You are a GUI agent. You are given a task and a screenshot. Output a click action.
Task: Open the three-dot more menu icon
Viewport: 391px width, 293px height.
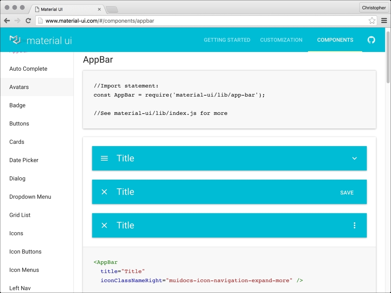(354, 225)
